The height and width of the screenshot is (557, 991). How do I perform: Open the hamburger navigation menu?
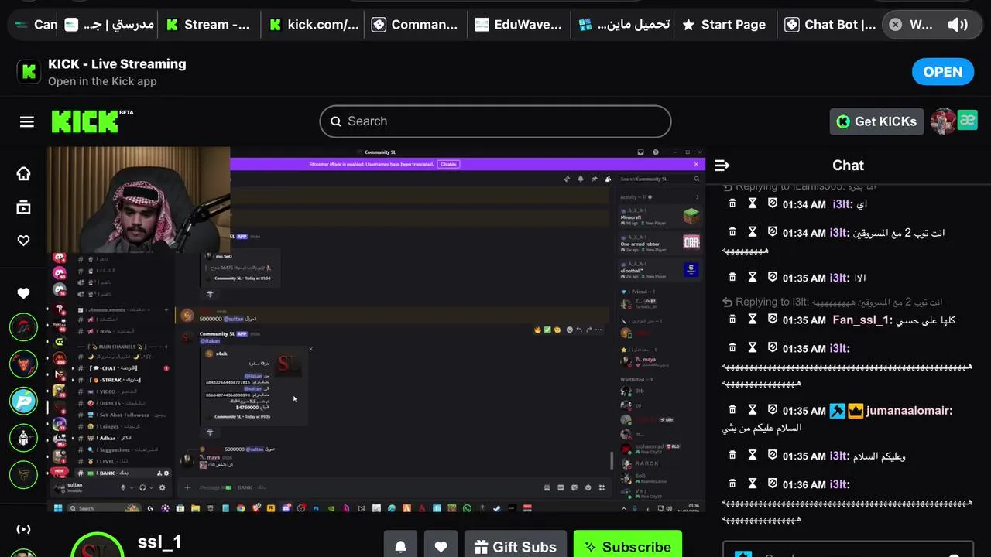pos(27,121)
